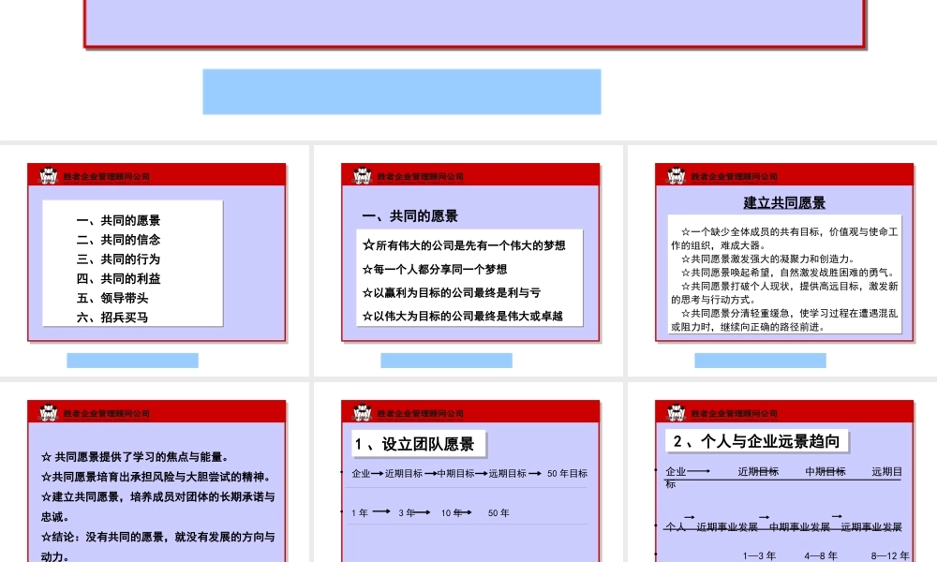The width and height of the screenshot is (937, 562).
Task: Click '50 年目标' in the team vision slide
Action: point(567,474)
